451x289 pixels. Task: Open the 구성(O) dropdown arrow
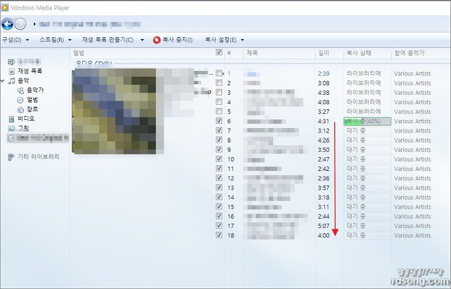coord(28,40)
